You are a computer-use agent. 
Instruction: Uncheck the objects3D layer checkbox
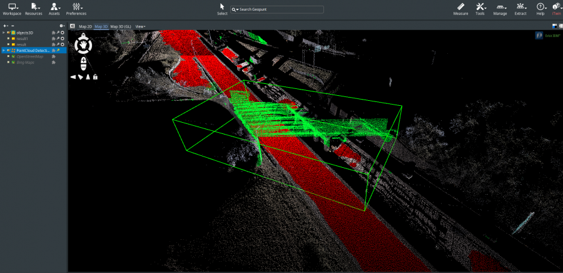(x=8, y=33)
